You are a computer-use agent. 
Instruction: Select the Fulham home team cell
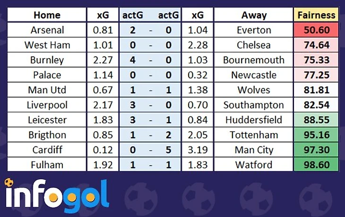pos(47,165)
